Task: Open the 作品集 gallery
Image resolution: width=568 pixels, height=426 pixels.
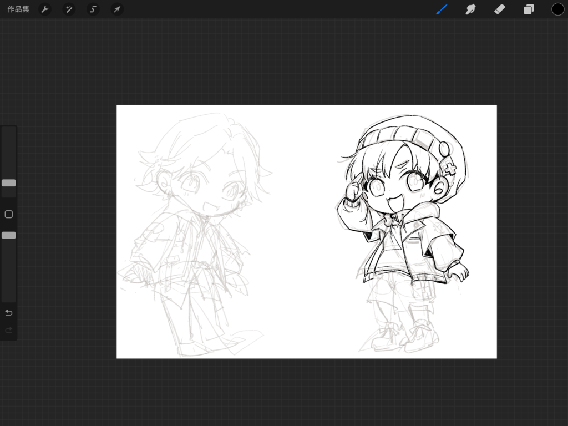Action: tap(18, 9)
